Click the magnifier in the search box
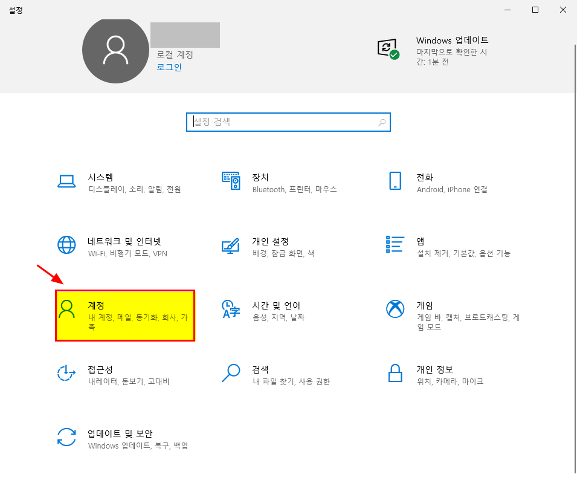This screenshot has width=577, height=483. tap(382, 122)
